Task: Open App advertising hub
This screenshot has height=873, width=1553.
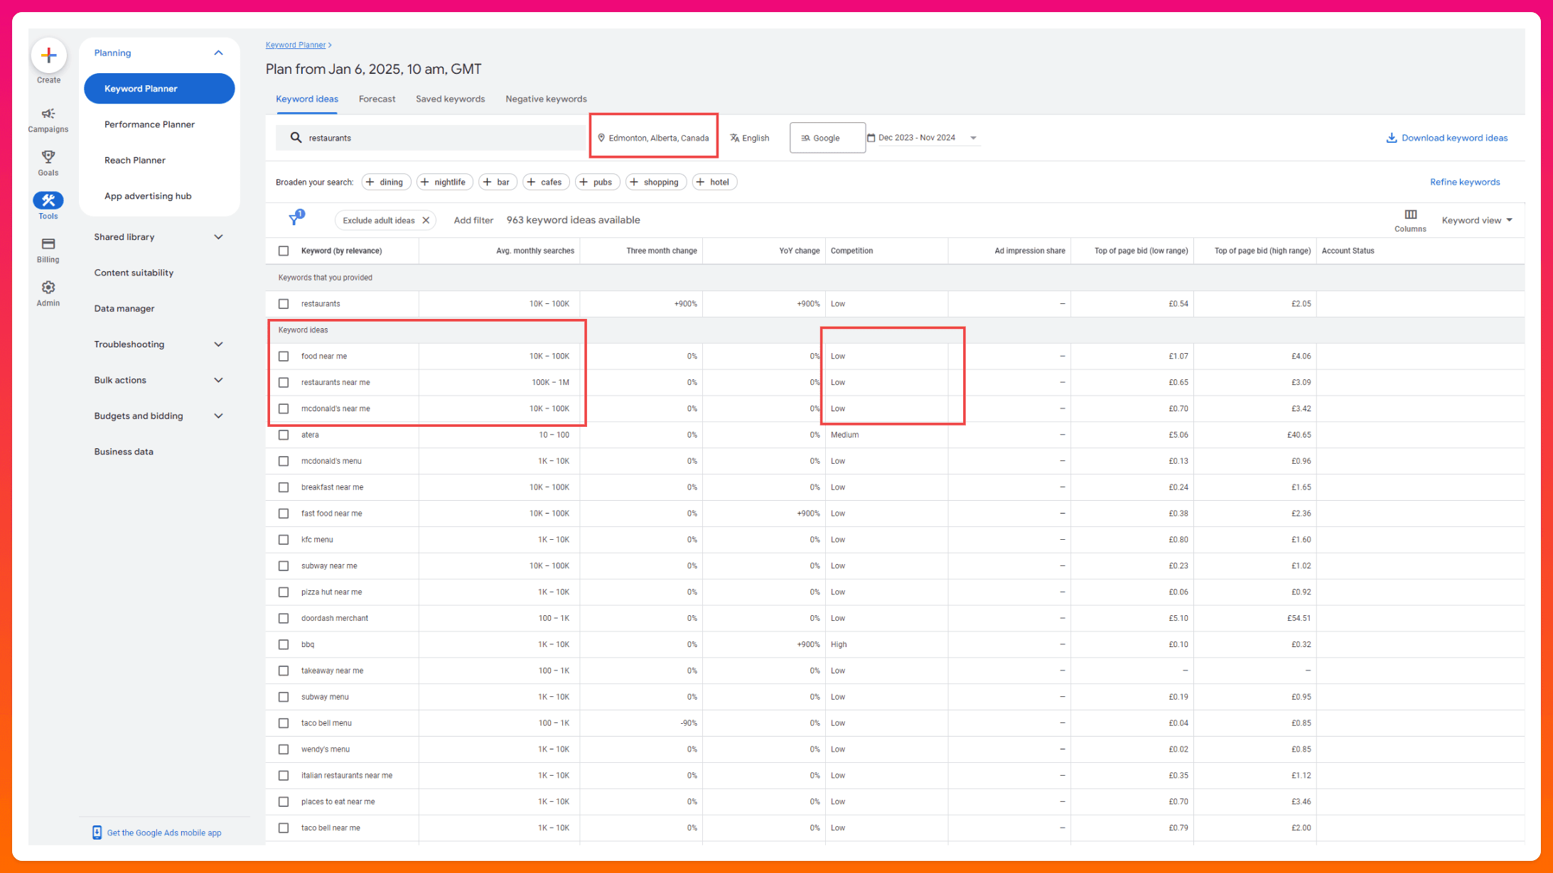Action: tap(148, 196)
